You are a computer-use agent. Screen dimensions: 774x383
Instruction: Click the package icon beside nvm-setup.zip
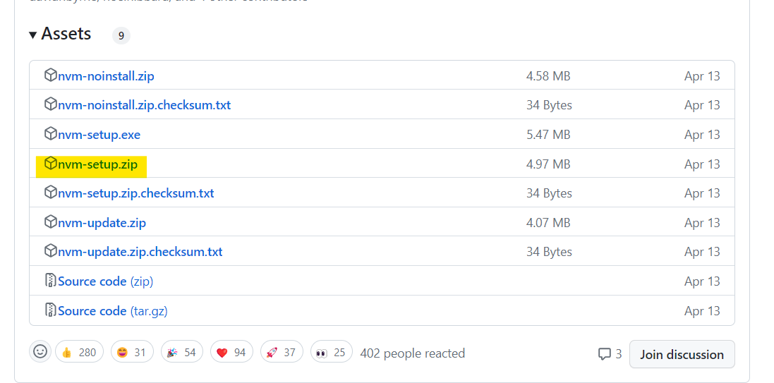[x=50, y=164]
